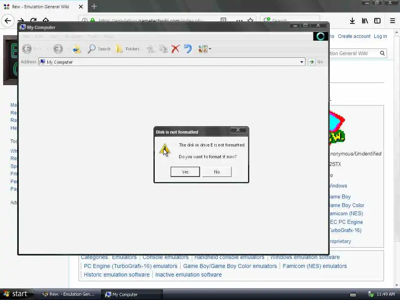Open the Game Boy Color infobox link

tap(347, 205)
